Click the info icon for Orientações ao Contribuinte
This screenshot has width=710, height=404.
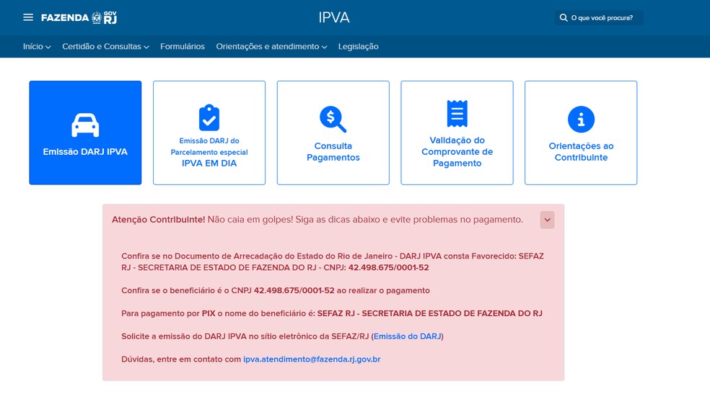pos(581,119)
